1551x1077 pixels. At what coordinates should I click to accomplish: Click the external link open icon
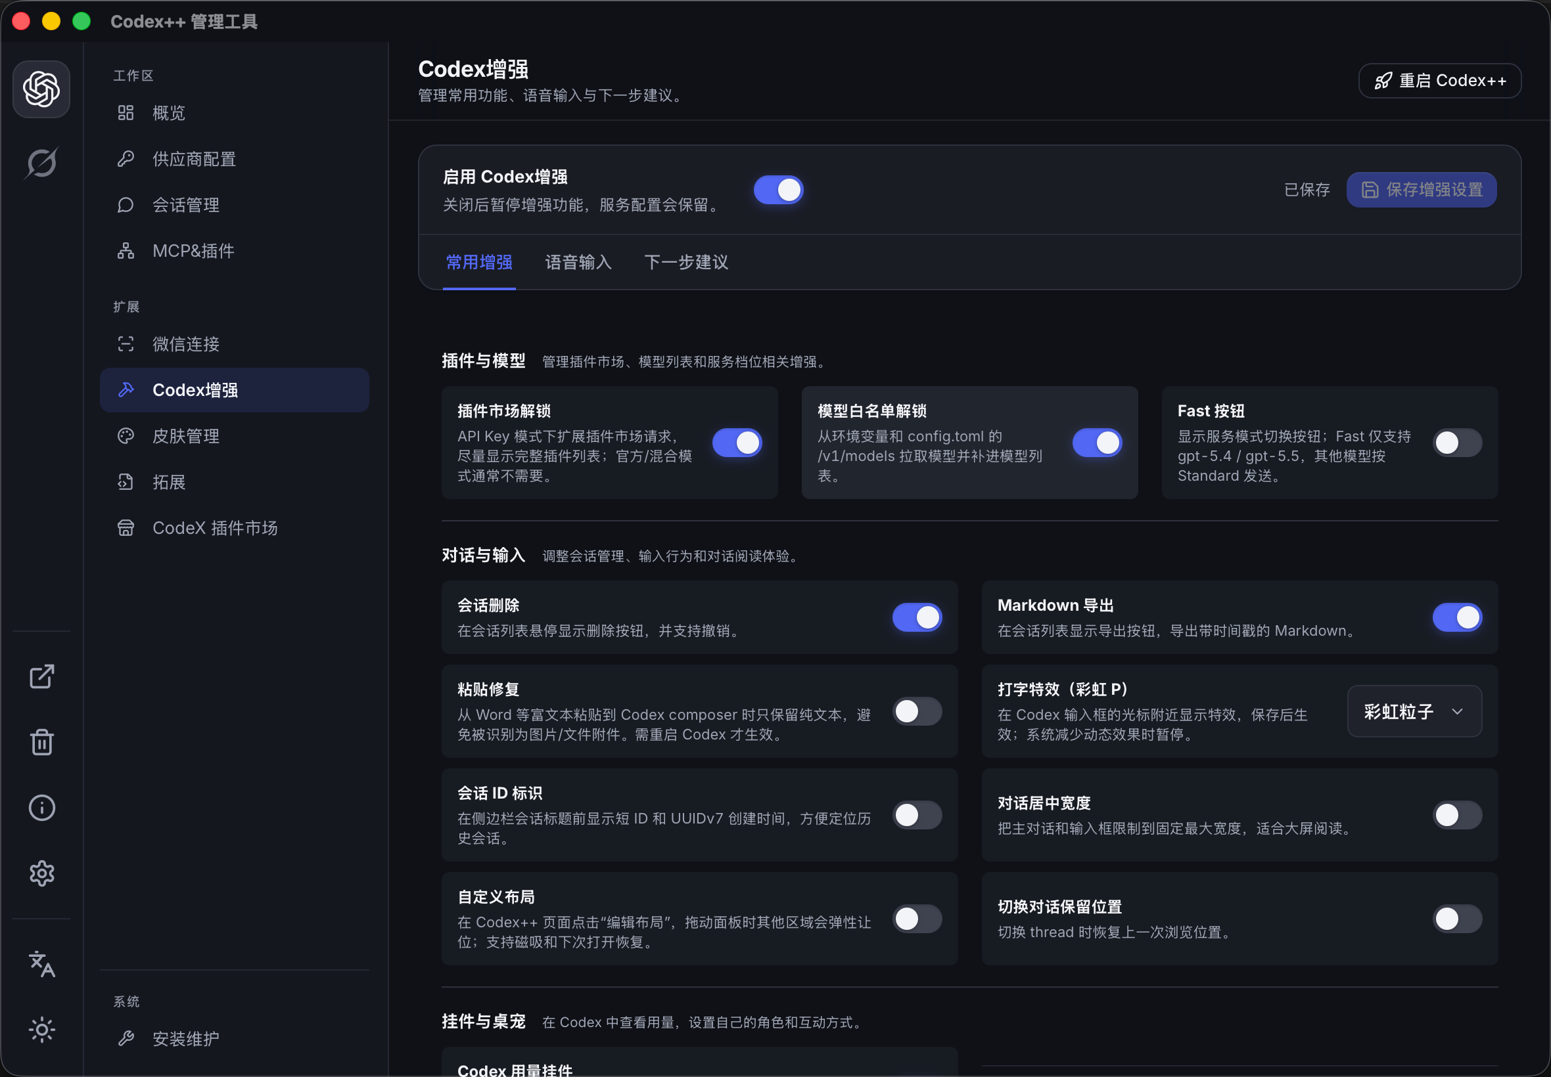click(42, 676)
